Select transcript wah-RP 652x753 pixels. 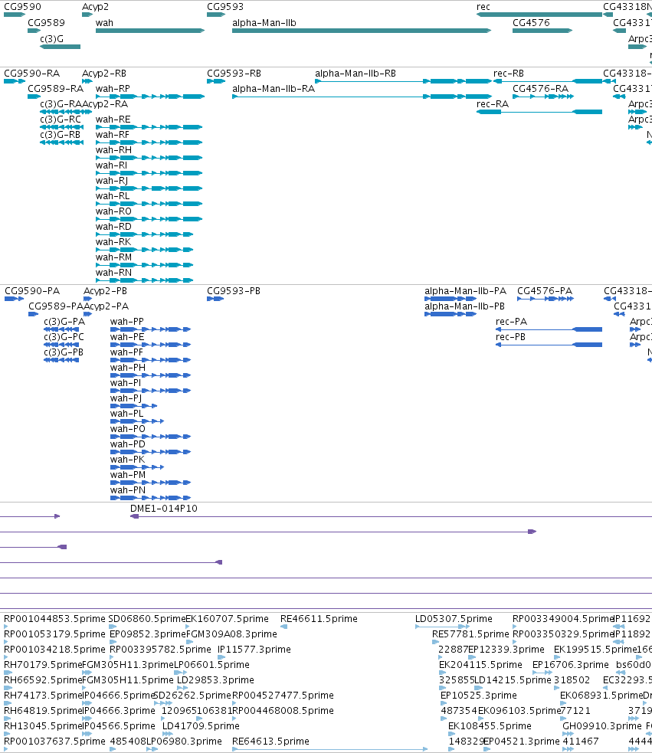click(150, 97)
